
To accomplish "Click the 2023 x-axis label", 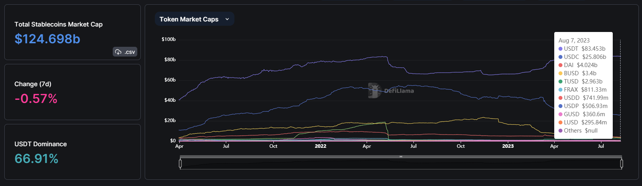I will tap(508, 146).
